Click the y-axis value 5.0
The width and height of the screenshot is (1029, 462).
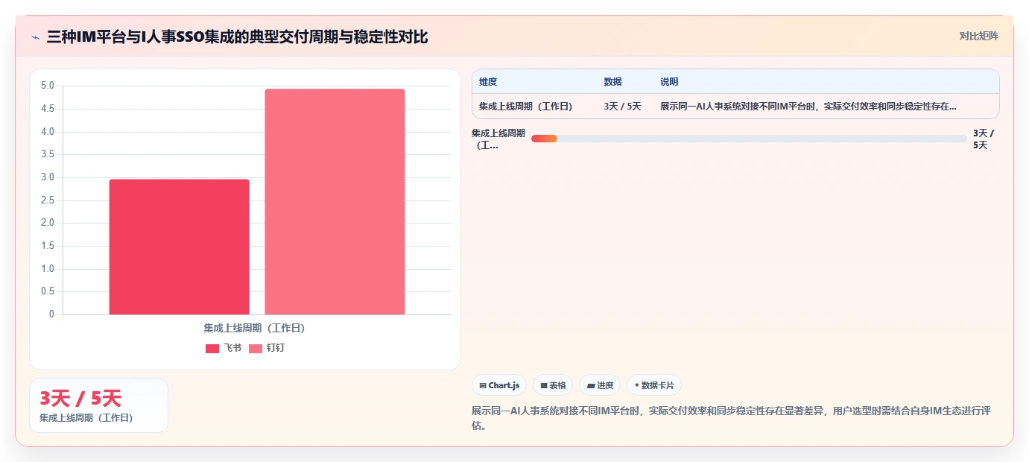pos(47,86)
